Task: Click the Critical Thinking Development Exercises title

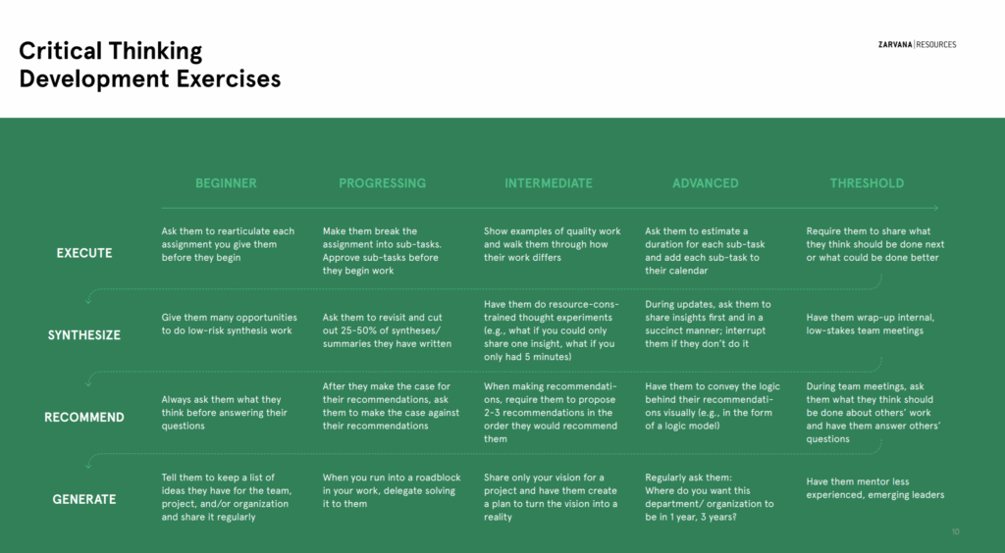Action: point(150,65)
